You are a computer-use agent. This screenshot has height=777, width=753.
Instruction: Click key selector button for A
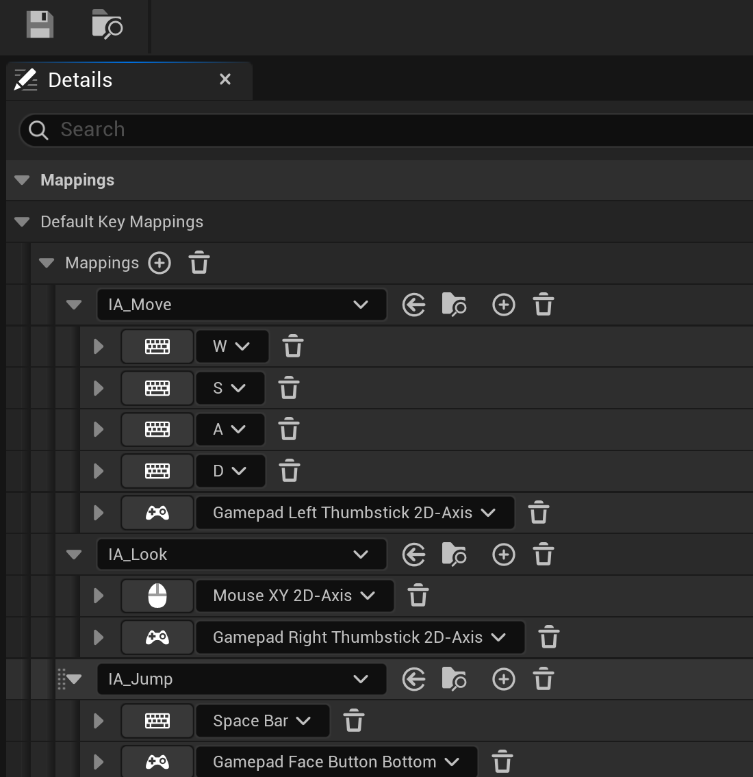point(157,429)
